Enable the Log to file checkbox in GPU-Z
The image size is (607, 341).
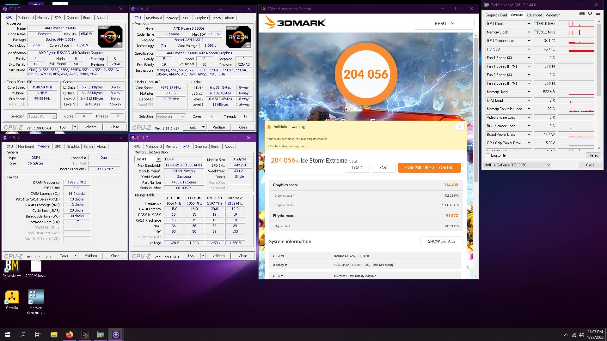[x=488, y=155]
